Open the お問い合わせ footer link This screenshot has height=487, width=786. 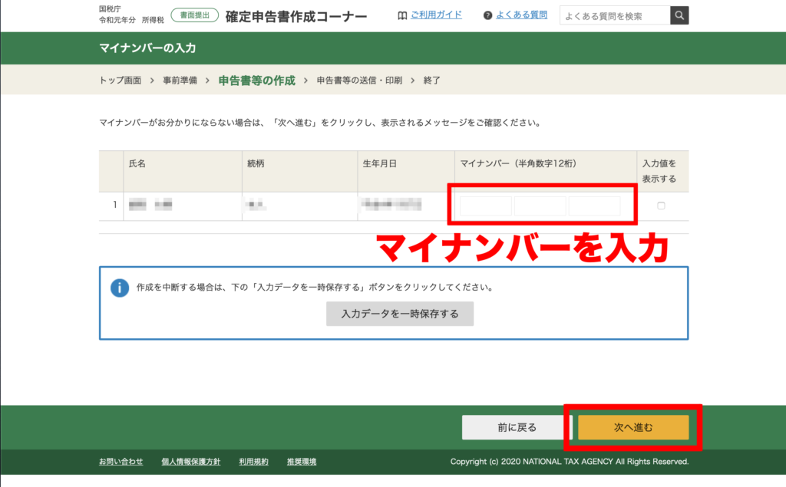(121, 462)
